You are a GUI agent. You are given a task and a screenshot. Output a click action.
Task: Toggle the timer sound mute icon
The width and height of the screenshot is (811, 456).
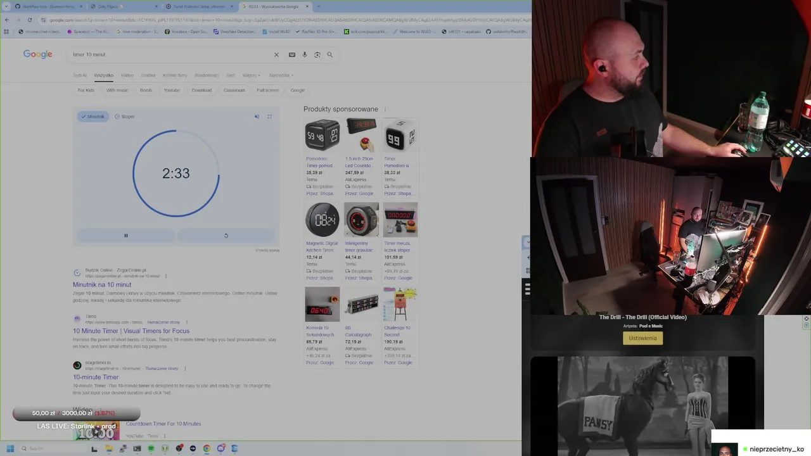pos(257,117)
